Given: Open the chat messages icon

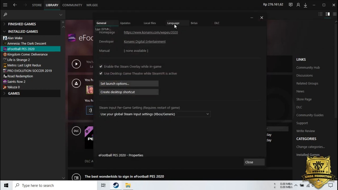Looking at the screenshot, I should click(x=291, y=5).
